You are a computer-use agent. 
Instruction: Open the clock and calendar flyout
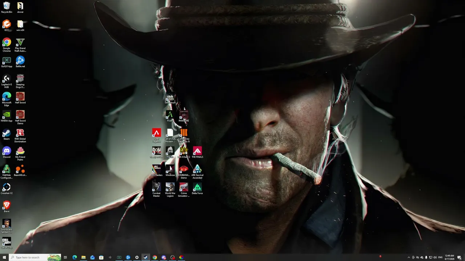[450, 257]
